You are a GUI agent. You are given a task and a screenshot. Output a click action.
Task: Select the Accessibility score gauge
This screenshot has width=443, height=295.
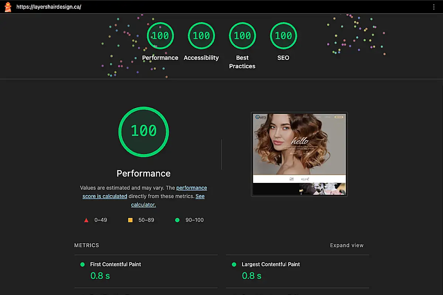pos(201,35)
